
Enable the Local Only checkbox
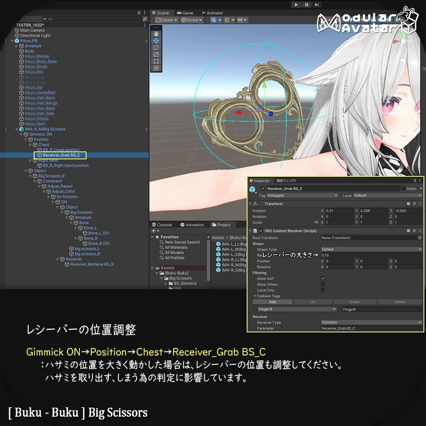coord(323,290)
